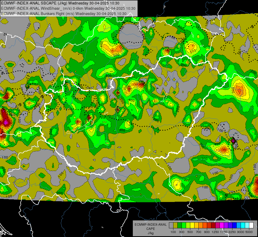Click the legend value 1250
Viewport: 258px width, 237px height.
(215, 232)
